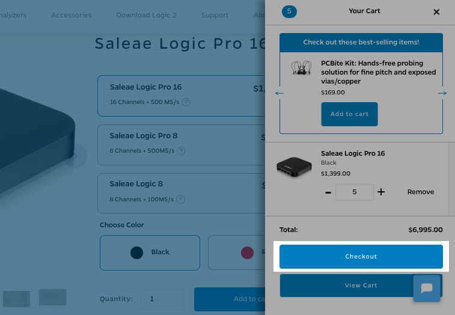Add PCBite Kit to cart
The width and height of the screenshot is (455, 315).
pos(349,114)
